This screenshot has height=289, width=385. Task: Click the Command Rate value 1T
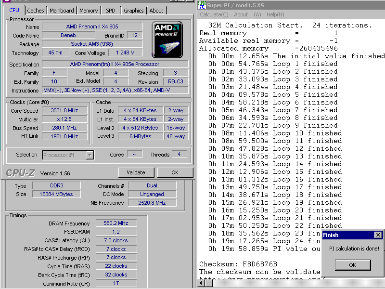click(x=116, y=283)
